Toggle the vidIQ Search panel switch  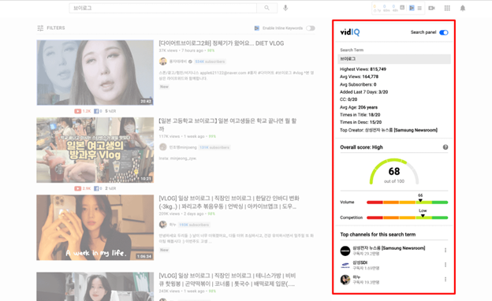pyautogui.click(x=444, y=32)
